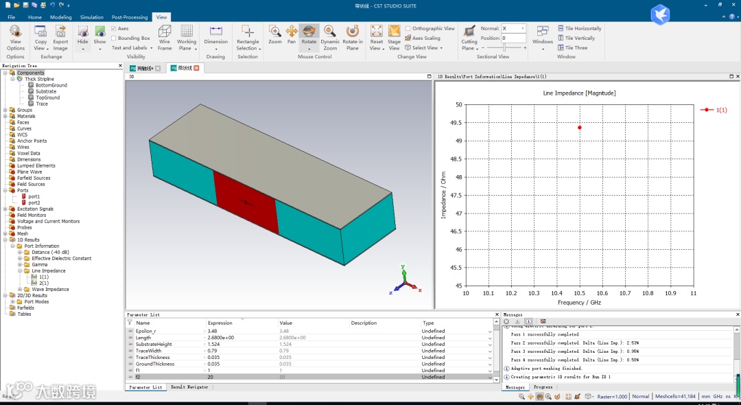741x405 pixels.
Task: Sort by the Expression column header
Action: (220, 323)
